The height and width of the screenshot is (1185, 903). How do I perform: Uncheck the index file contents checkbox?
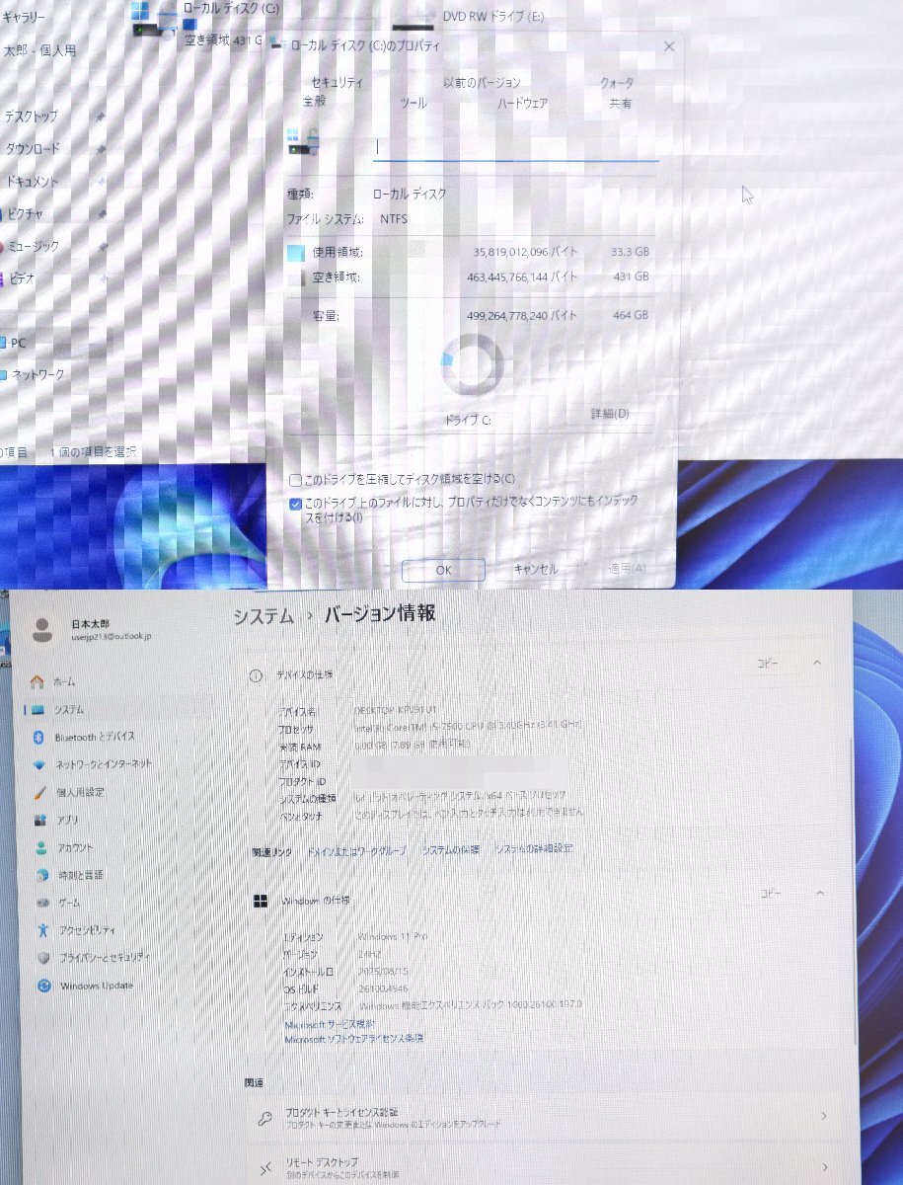[295, 503]
